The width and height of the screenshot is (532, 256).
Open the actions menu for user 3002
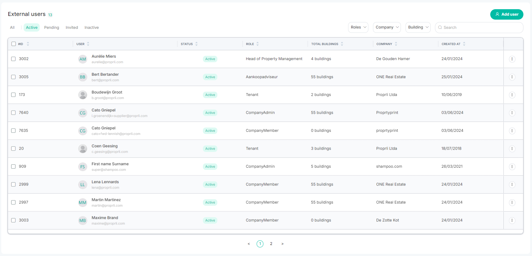pos(512,59)
